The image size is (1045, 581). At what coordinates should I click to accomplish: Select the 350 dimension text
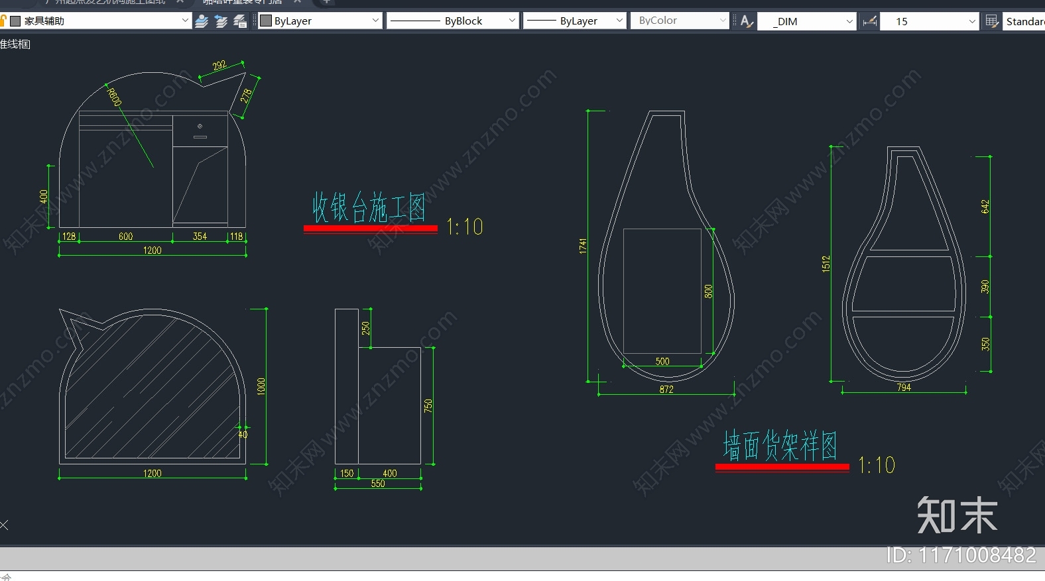pos(985,344)
